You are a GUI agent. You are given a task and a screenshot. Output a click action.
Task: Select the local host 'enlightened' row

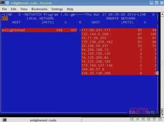tap(39, 30)
